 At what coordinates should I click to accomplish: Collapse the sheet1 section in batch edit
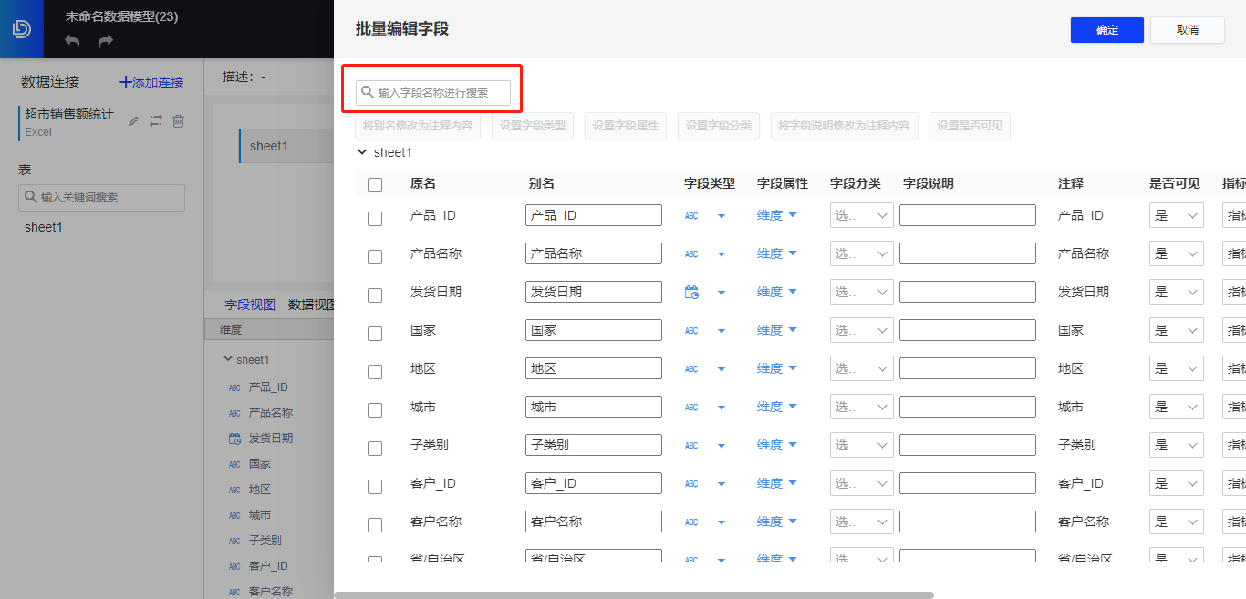[x=362, y=152]
